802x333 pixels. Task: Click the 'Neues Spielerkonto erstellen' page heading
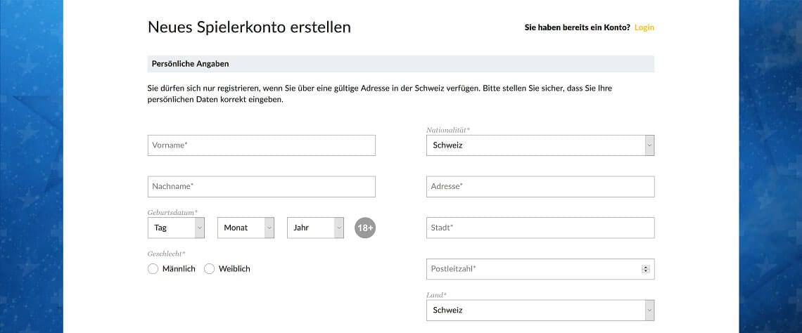(x=249, y=27)
